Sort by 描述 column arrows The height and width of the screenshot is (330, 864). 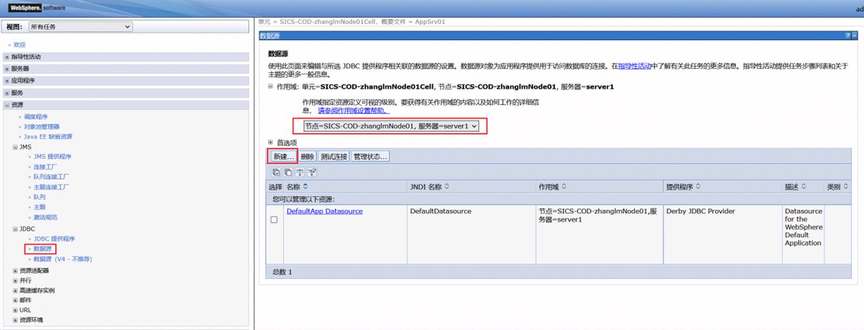(x=803, y=186)
